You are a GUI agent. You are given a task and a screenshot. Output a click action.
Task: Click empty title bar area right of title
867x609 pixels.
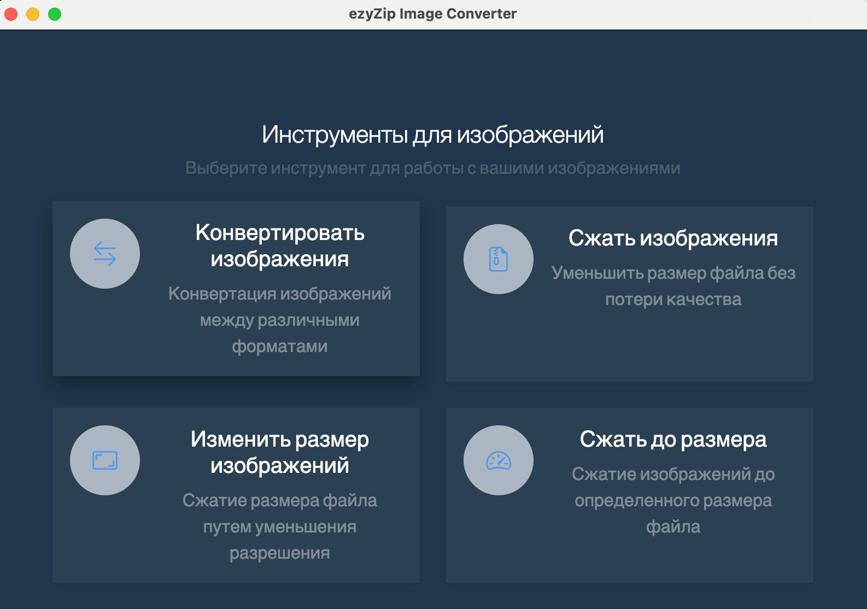pyautogui.click(x=683, y=14)
